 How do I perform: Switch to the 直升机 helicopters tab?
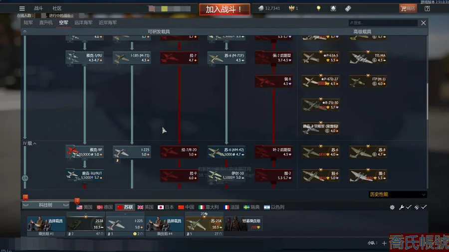click(46, 23)
